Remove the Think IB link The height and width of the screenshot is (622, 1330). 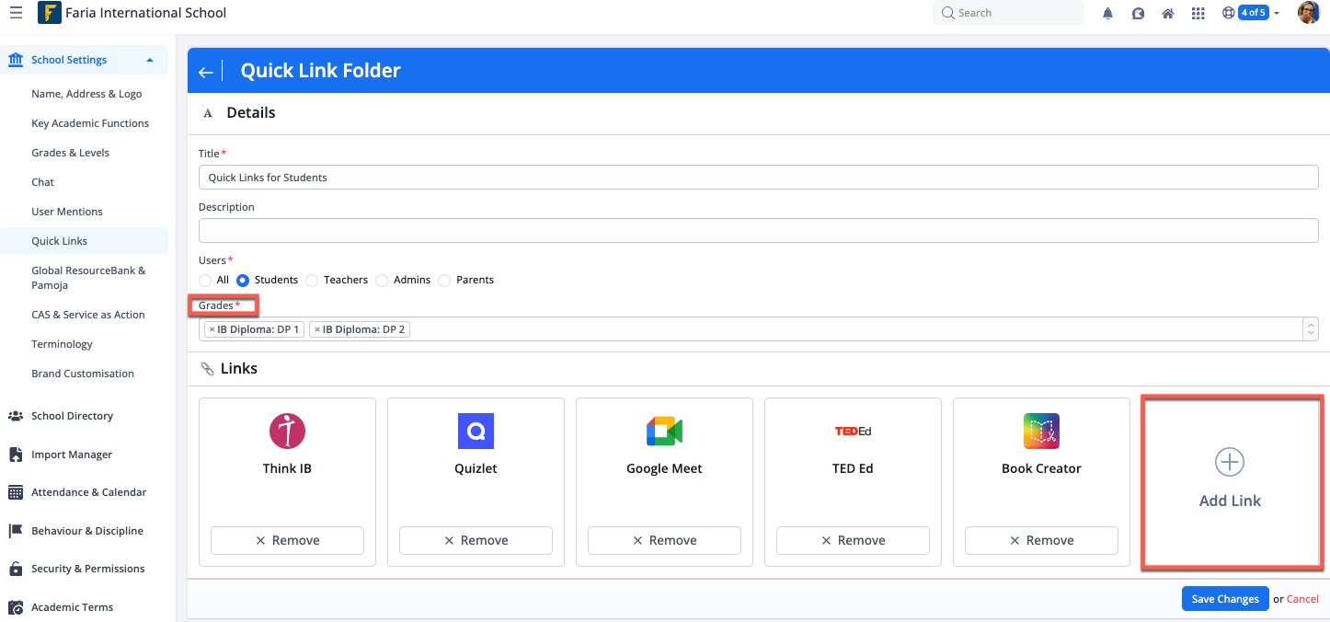tap(287, 540)
